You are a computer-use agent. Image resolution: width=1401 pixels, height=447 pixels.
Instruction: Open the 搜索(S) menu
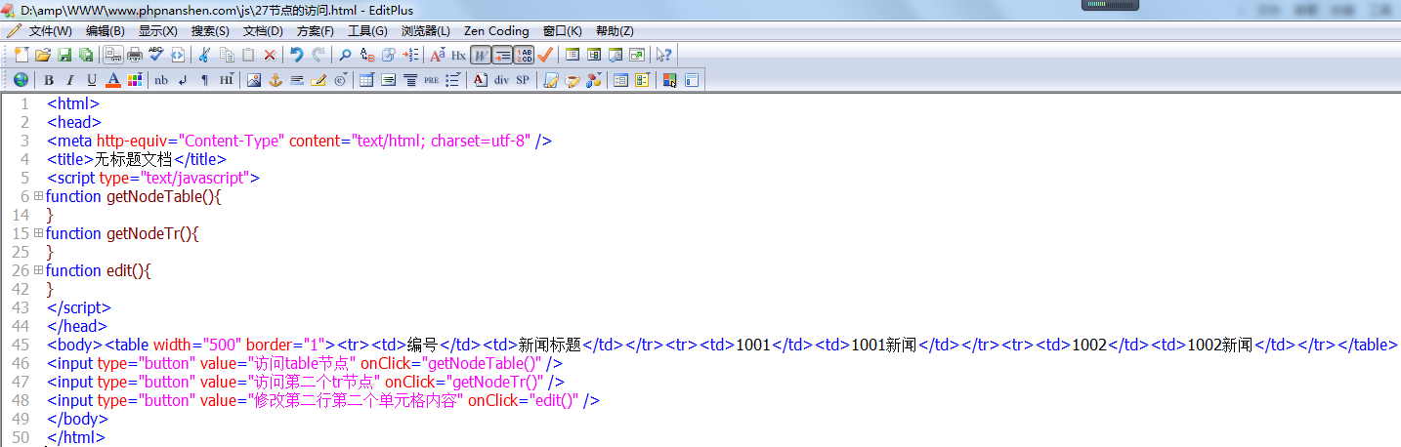(x=210, y=31)
